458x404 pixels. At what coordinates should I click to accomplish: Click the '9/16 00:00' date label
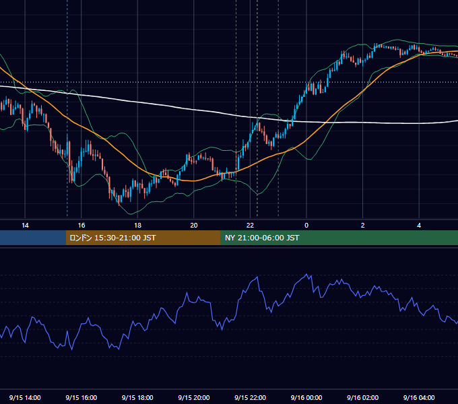coord(306,397)
